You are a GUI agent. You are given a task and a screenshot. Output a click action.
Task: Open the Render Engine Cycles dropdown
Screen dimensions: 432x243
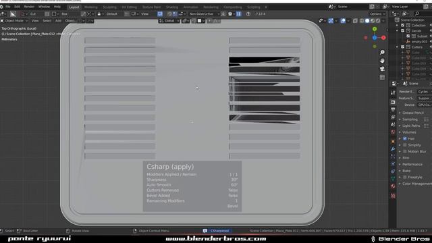[x=424, y=92]
